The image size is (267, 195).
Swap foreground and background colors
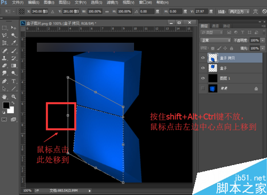pos(13,103)
